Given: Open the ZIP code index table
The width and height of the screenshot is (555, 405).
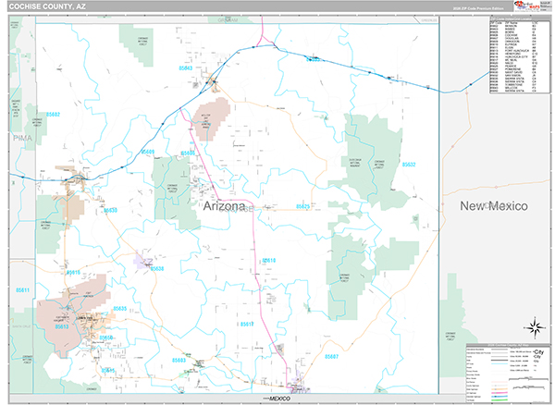Looking at the screenshot, I should coord(520,55).
